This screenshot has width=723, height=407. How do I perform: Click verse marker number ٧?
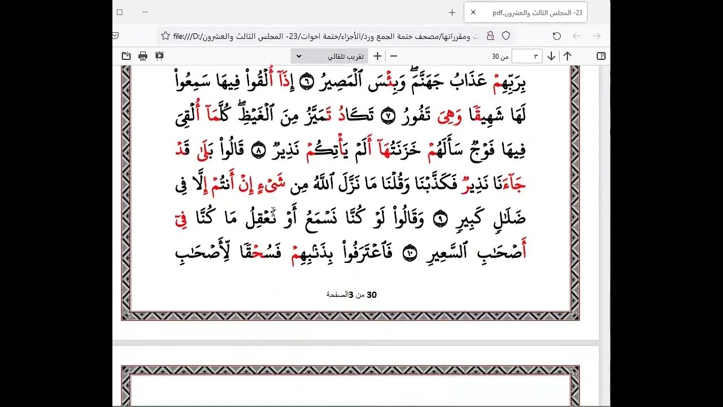pyautogui.click(x=387, y=116)
